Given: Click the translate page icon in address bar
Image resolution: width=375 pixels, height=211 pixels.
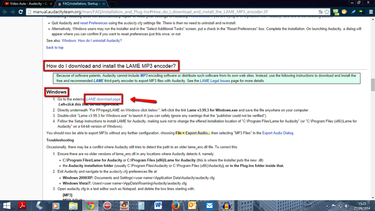Looking at the screenshot, I should point(321,12).
